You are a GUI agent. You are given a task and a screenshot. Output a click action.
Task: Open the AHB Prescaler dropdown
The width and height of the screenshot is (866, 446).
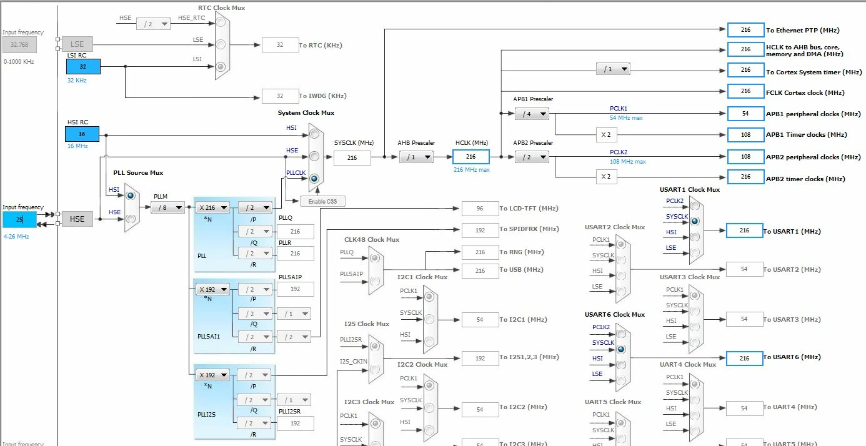[416, 157]
